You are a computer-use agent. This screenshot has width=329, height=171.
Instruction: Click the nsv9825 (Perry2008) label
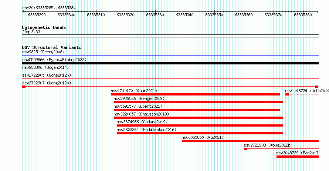point(43,52)
